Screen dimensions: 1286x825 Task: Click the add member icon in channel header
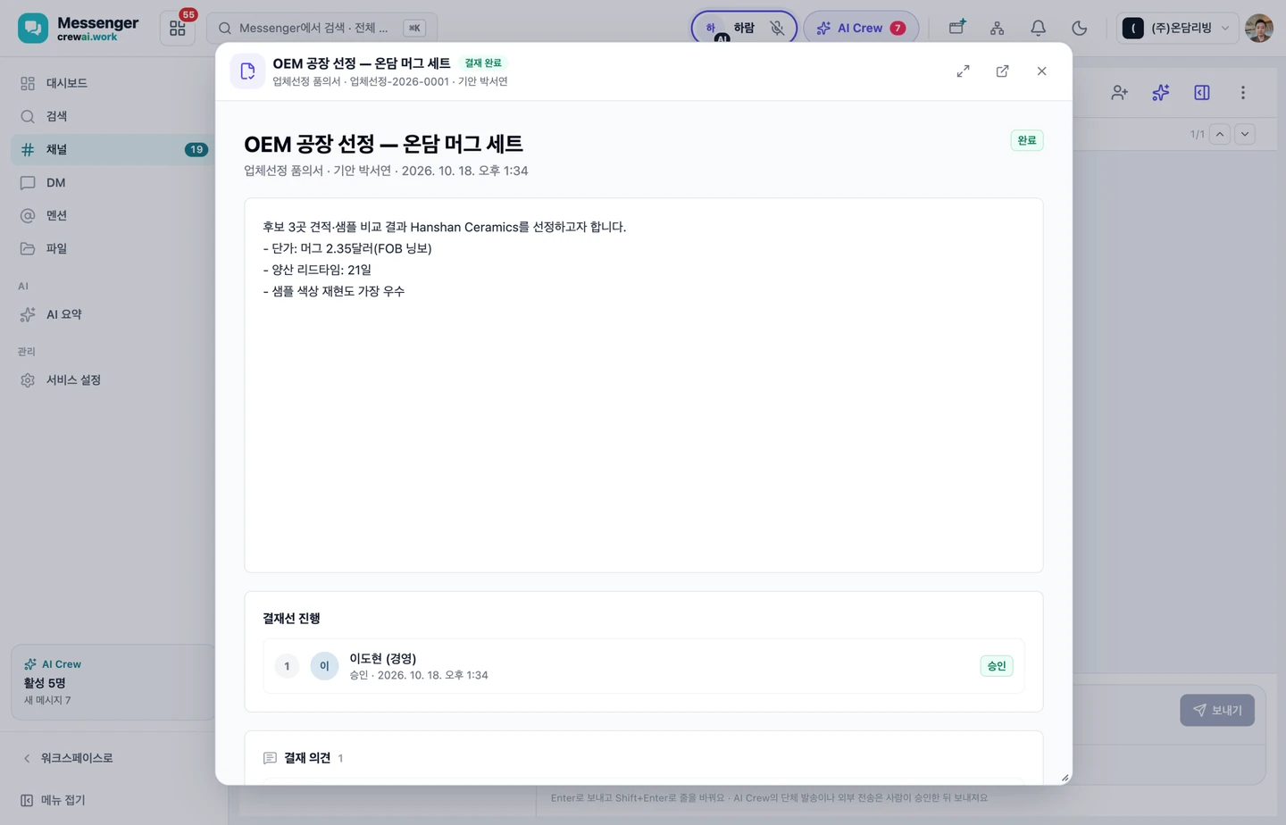point(1119,93)
